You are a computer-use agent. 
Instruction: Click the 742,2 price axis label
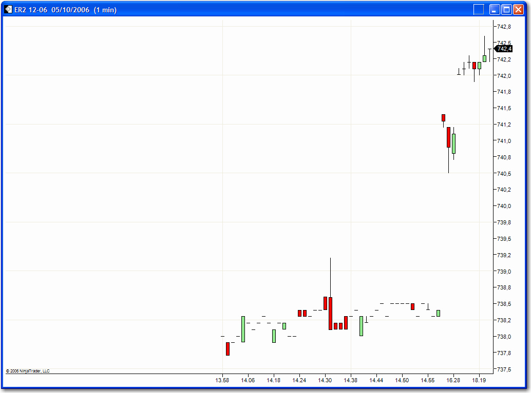(504, 59)
